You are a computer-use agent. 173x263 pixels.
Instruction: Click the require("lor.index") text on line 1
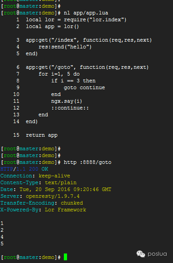pos(95,19)
